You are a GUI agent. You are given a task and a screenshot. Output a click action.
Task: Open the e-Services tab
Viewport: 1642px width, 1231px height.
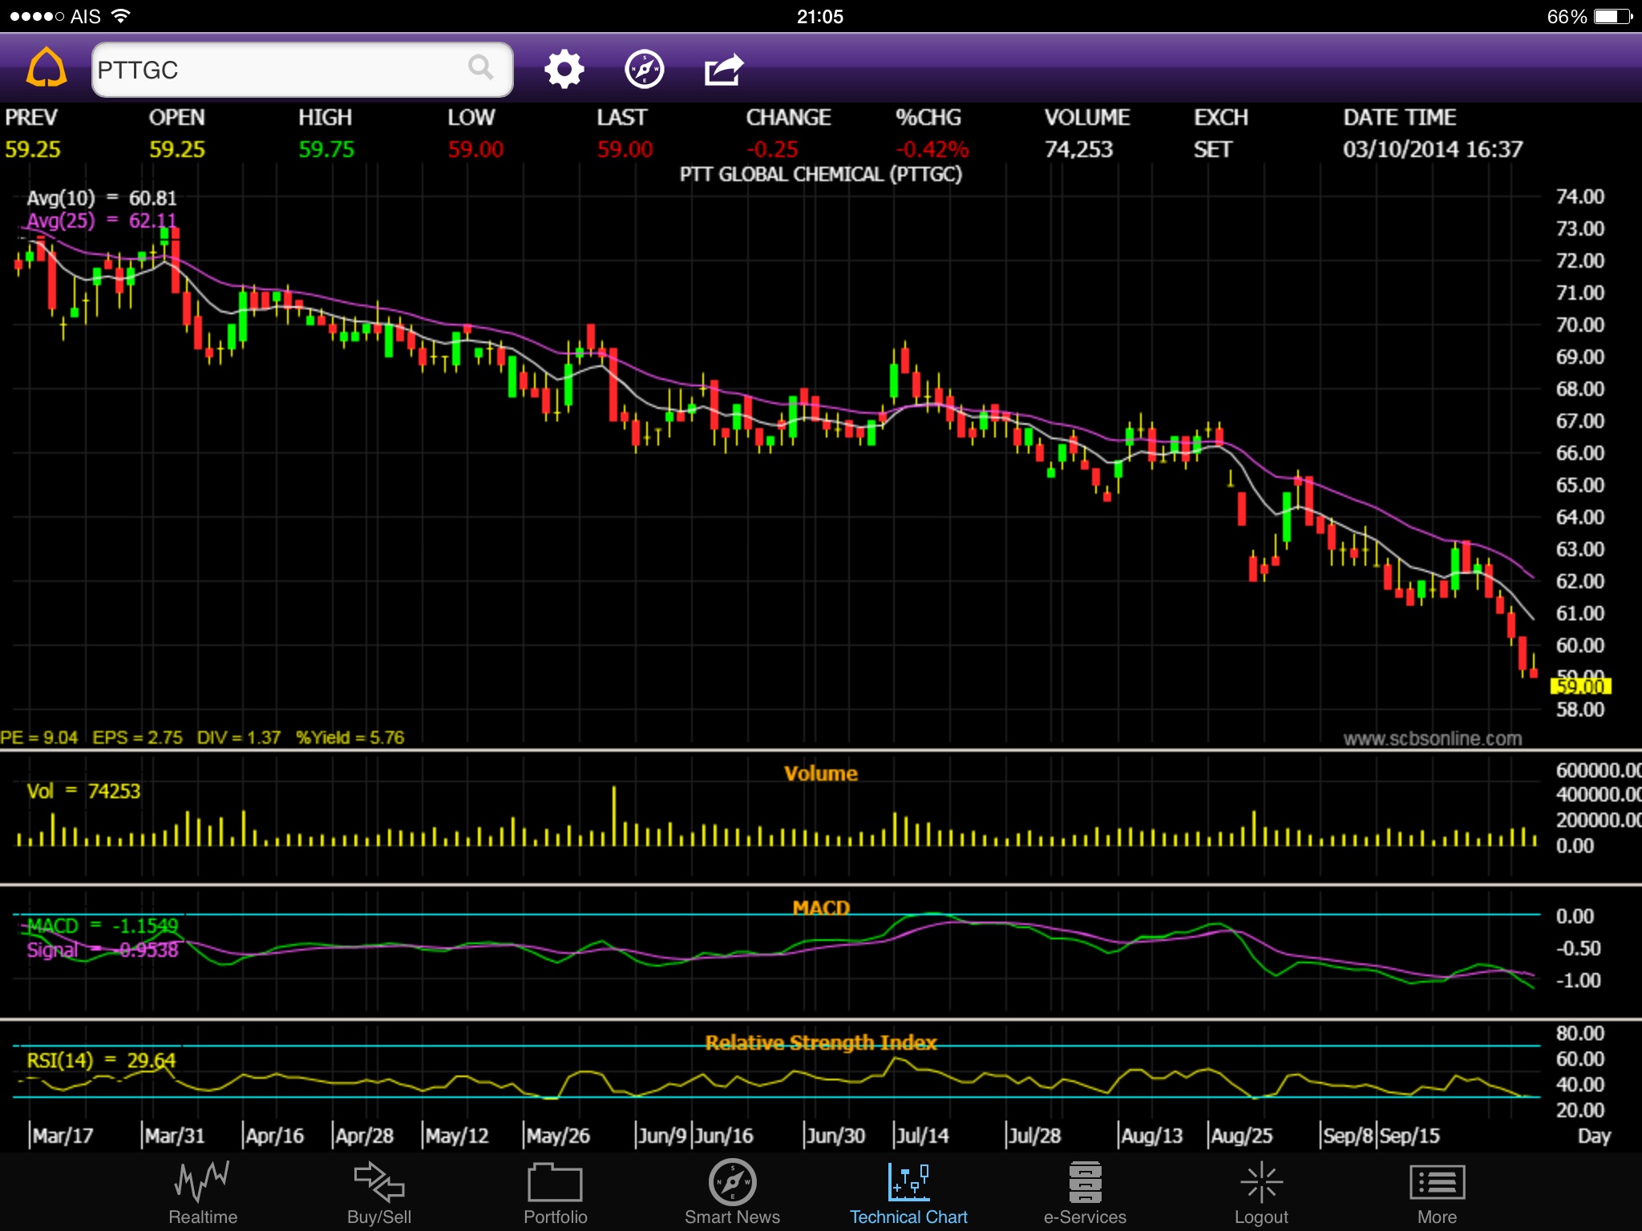[1085, 1192]
